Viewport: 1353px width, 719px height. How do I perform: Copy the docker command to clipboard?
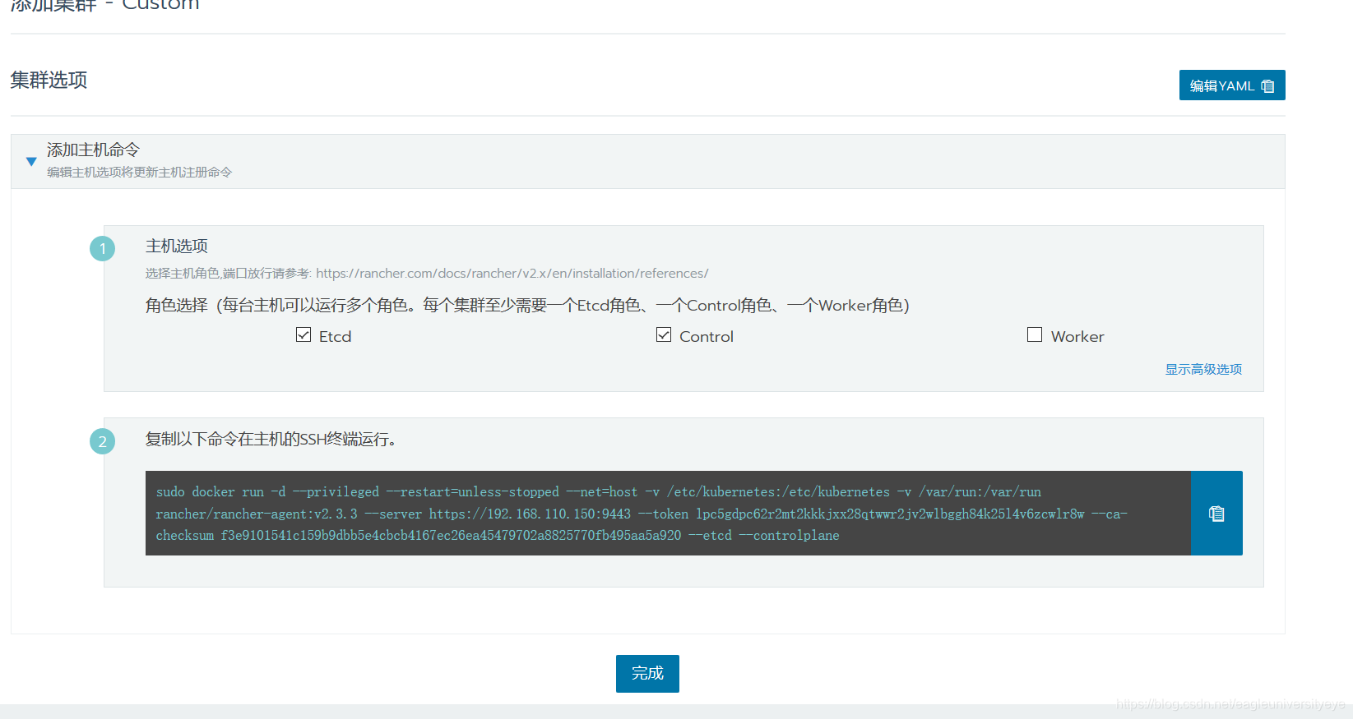[x=1216, y=514]
